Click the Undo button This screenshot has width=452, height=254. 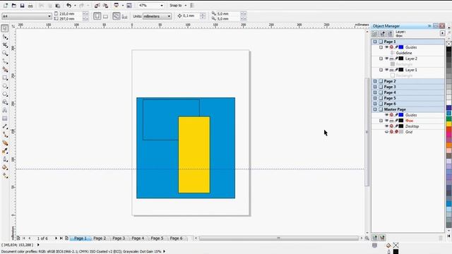pyautogui.click(x=69, y=6)
